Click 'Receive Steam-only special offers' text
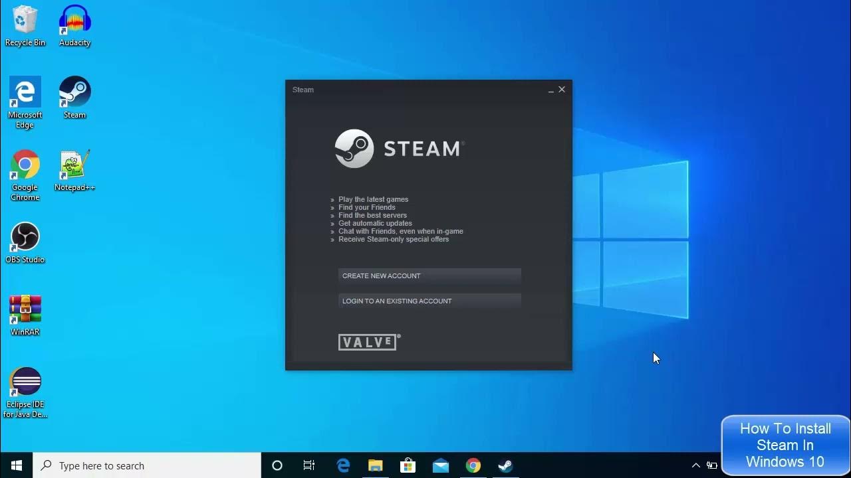Viewport: 851px width, 478px height. click(394, 239)
